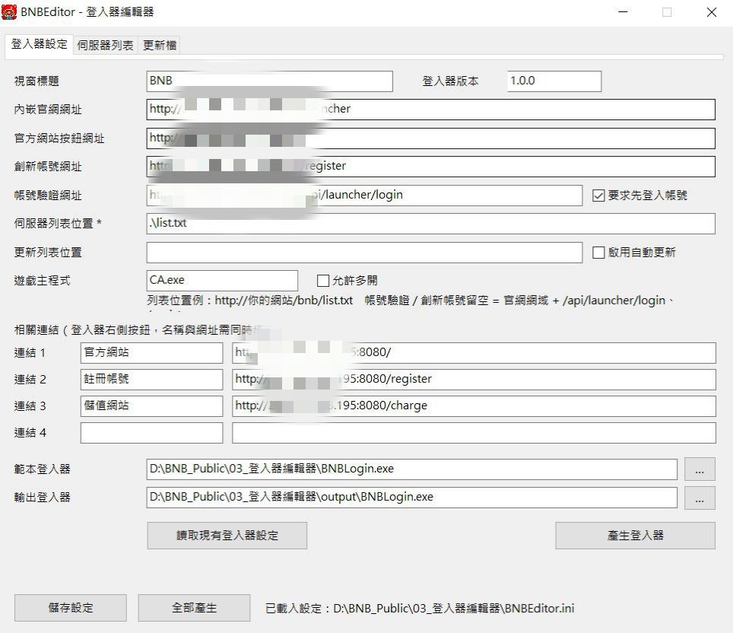Viewport: 733px width, 633px height.
Task: Click the 內嵌官網網址 URL field
Action: click(x=431, y=110)
